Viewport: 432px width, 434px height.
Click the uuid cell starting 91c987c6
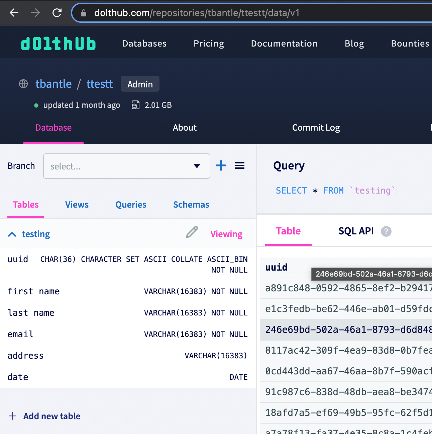pyautogui.click(x=348, y=392)
